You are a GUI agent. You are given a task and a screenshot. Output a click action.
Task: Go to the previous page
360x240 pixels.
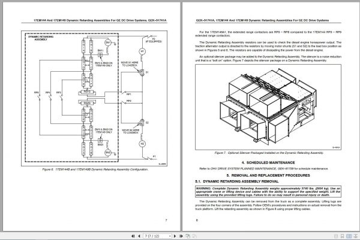pos(139,236)
